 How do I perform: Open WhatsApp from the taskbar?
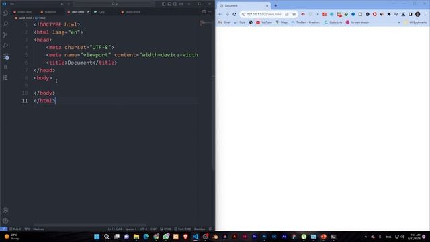(x=166, y=237)
